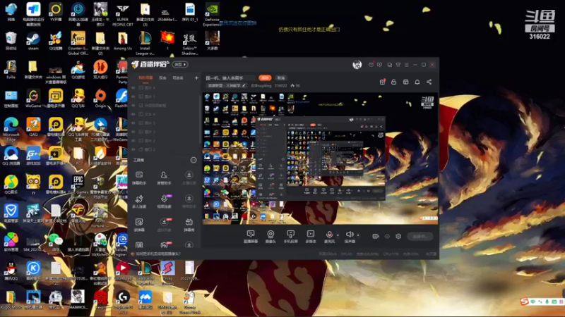This screenshot has width=565, height=317.
Task: Open the Origin desktop shortcut
Action: tap(100, 99)
